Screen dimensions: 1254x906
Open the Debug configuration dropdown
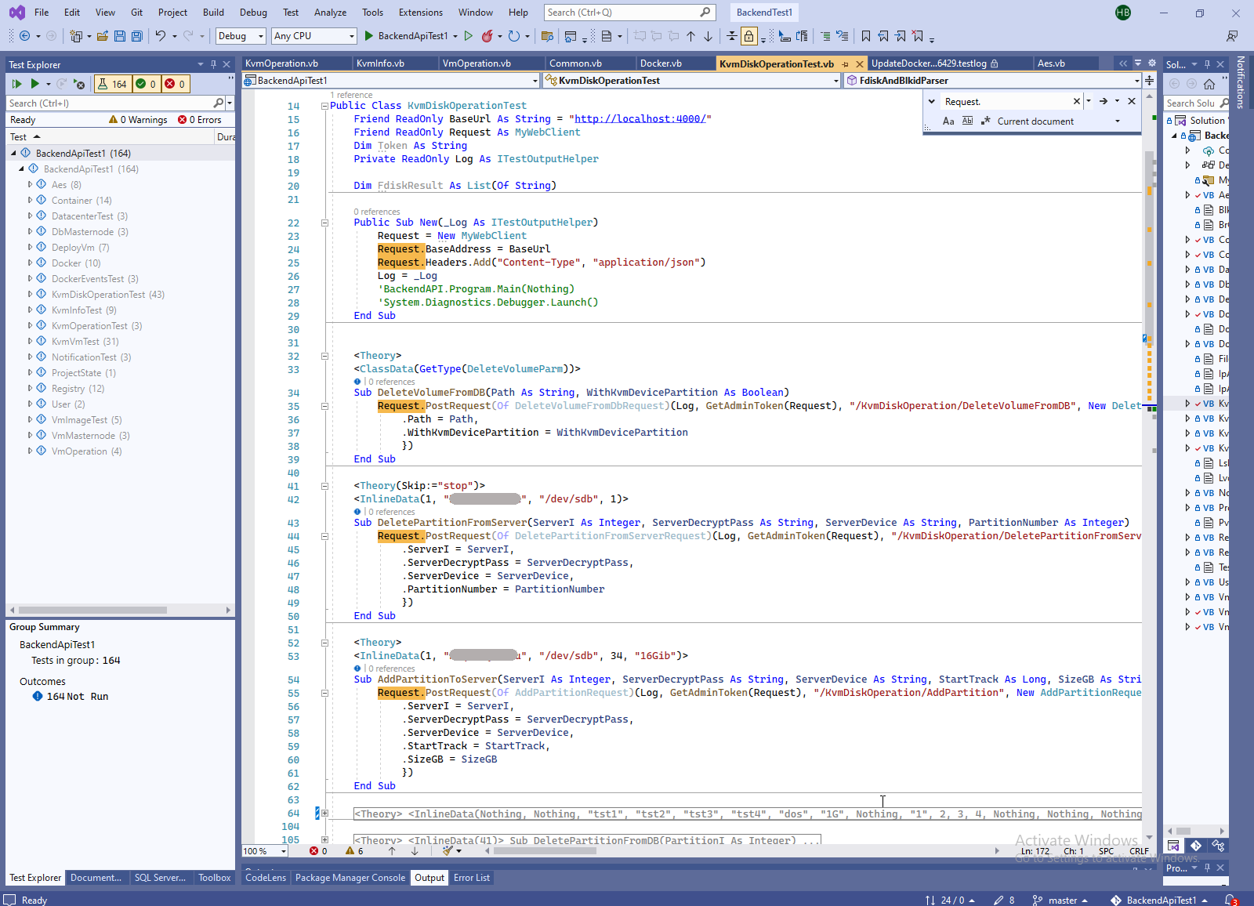click(x=241, y=36)
